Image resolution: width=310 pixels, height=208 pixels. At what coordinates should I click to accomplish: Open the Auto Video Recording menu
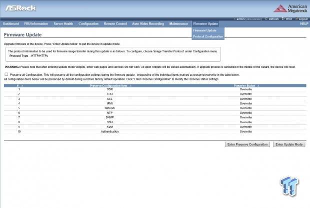[148, 23]
